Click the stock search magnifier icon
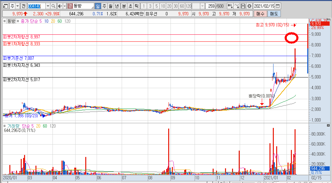 [x=53, y=6]
